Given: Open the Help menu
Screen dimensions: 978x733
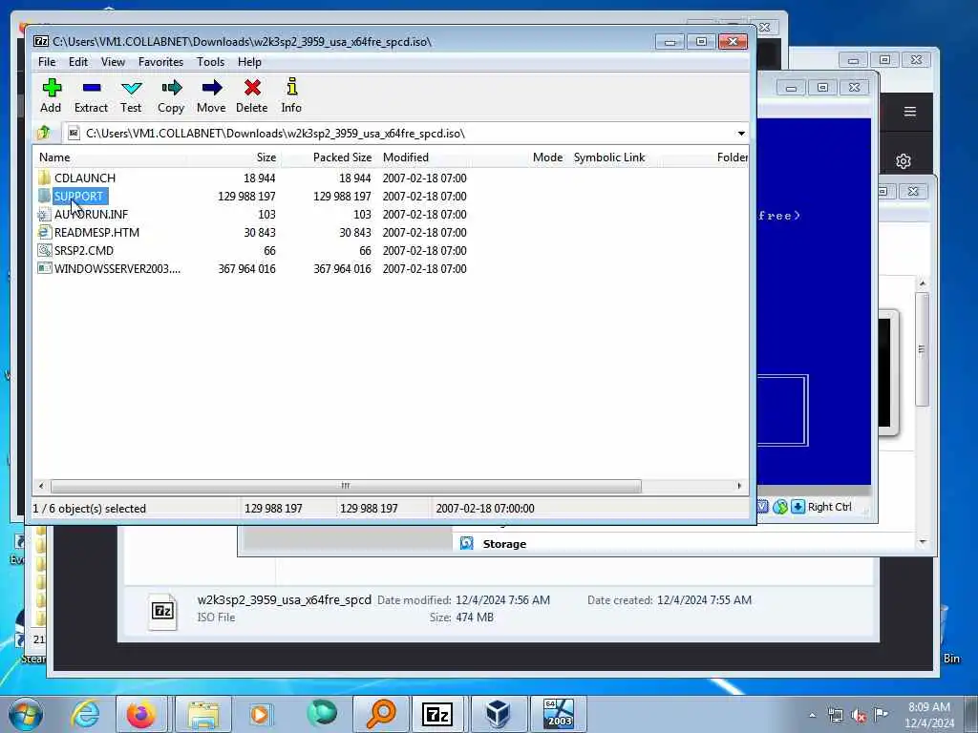Looking at the screenshot, I should click(x=249, y=62).
